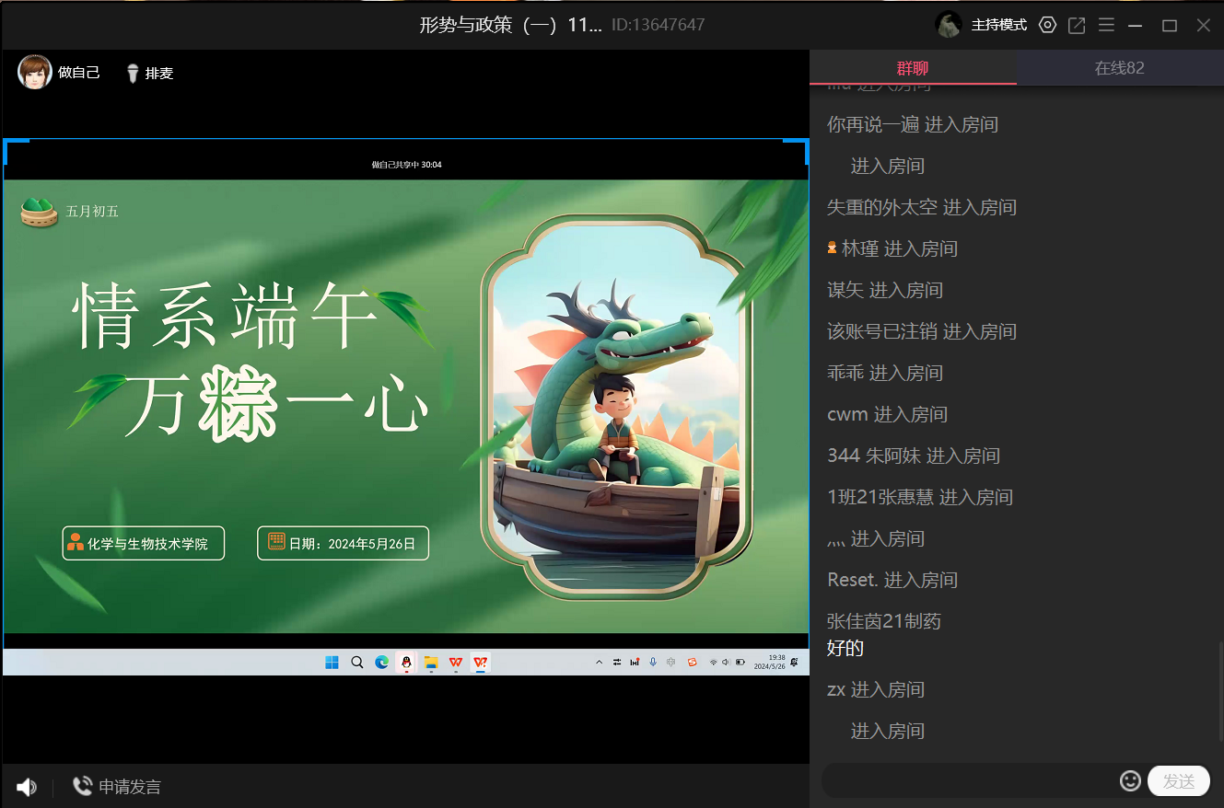Select the 群聊 group chat tab
Viewport: 1224px width, 808px height.
pyautogui.click(x=913, y=68)
